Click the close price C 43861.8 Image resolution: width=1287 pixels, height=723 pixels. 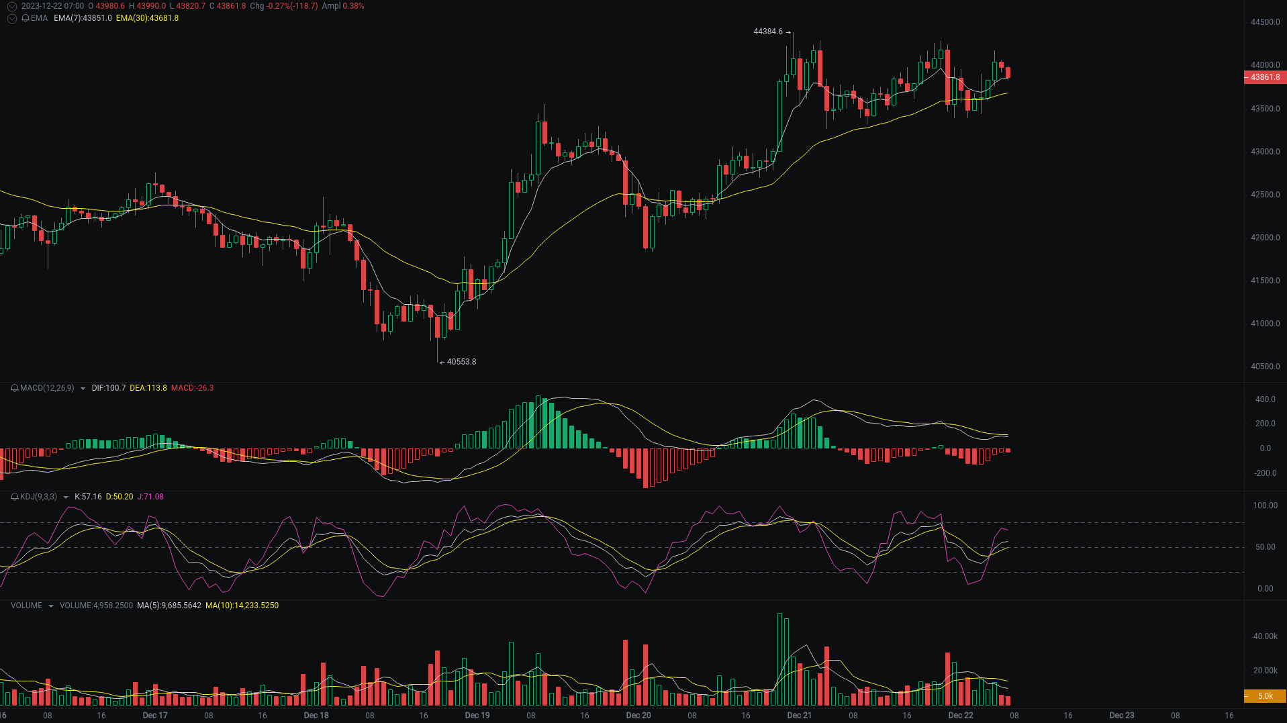228,6
